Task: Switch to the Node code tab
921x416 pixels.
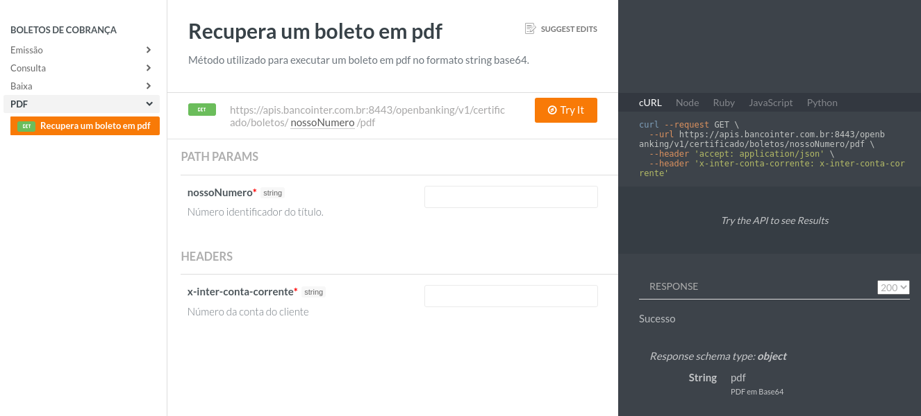Action: (687, 103)
